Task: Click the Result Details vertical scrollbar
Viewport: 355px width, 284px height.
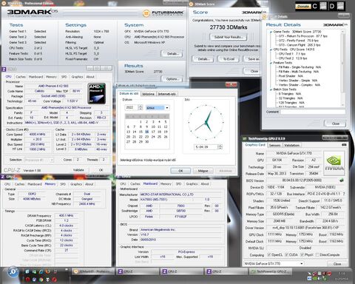Action: [342, 68]
